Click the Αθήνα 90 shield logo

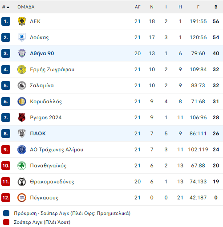[x=22, y=53]
